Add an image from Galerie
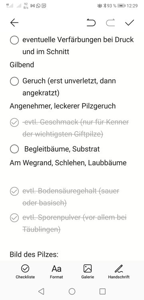This screenshot has width=144, height=300. click(x=88, y=272)
